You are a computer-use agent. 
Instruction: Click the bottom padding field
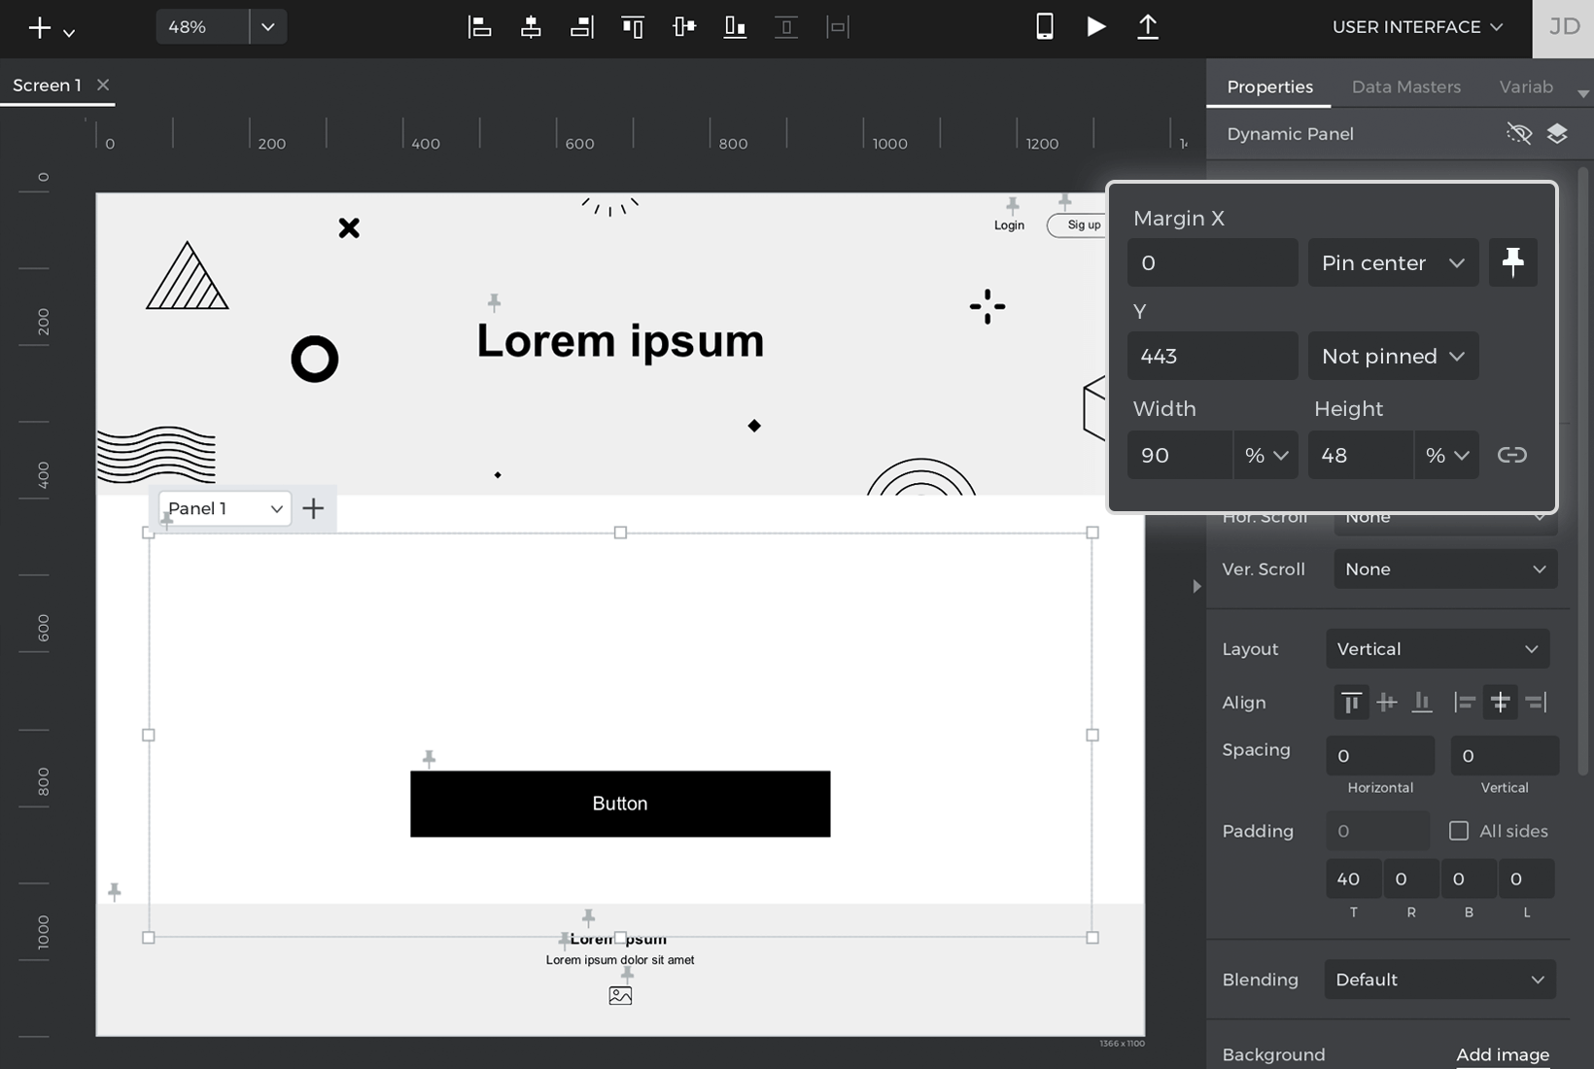point(1468,879)
